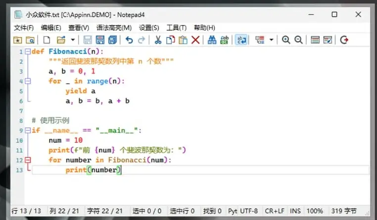Create a new blank document

47,40
